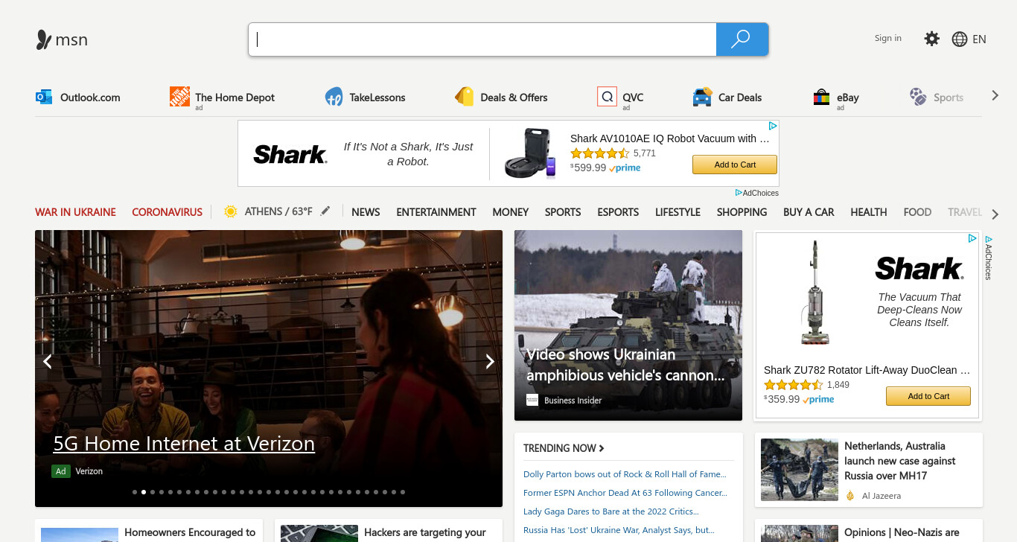Click Shark logo in top banner ad
This screenshot has width=1017, height=542.
pos(290,154)
